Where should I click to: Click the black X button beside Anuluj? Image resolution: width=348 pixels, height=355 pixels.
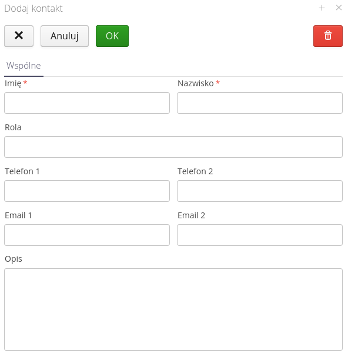[19, 36]
